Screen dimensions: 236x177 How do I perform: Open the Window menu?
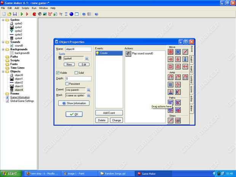point(43,8)
